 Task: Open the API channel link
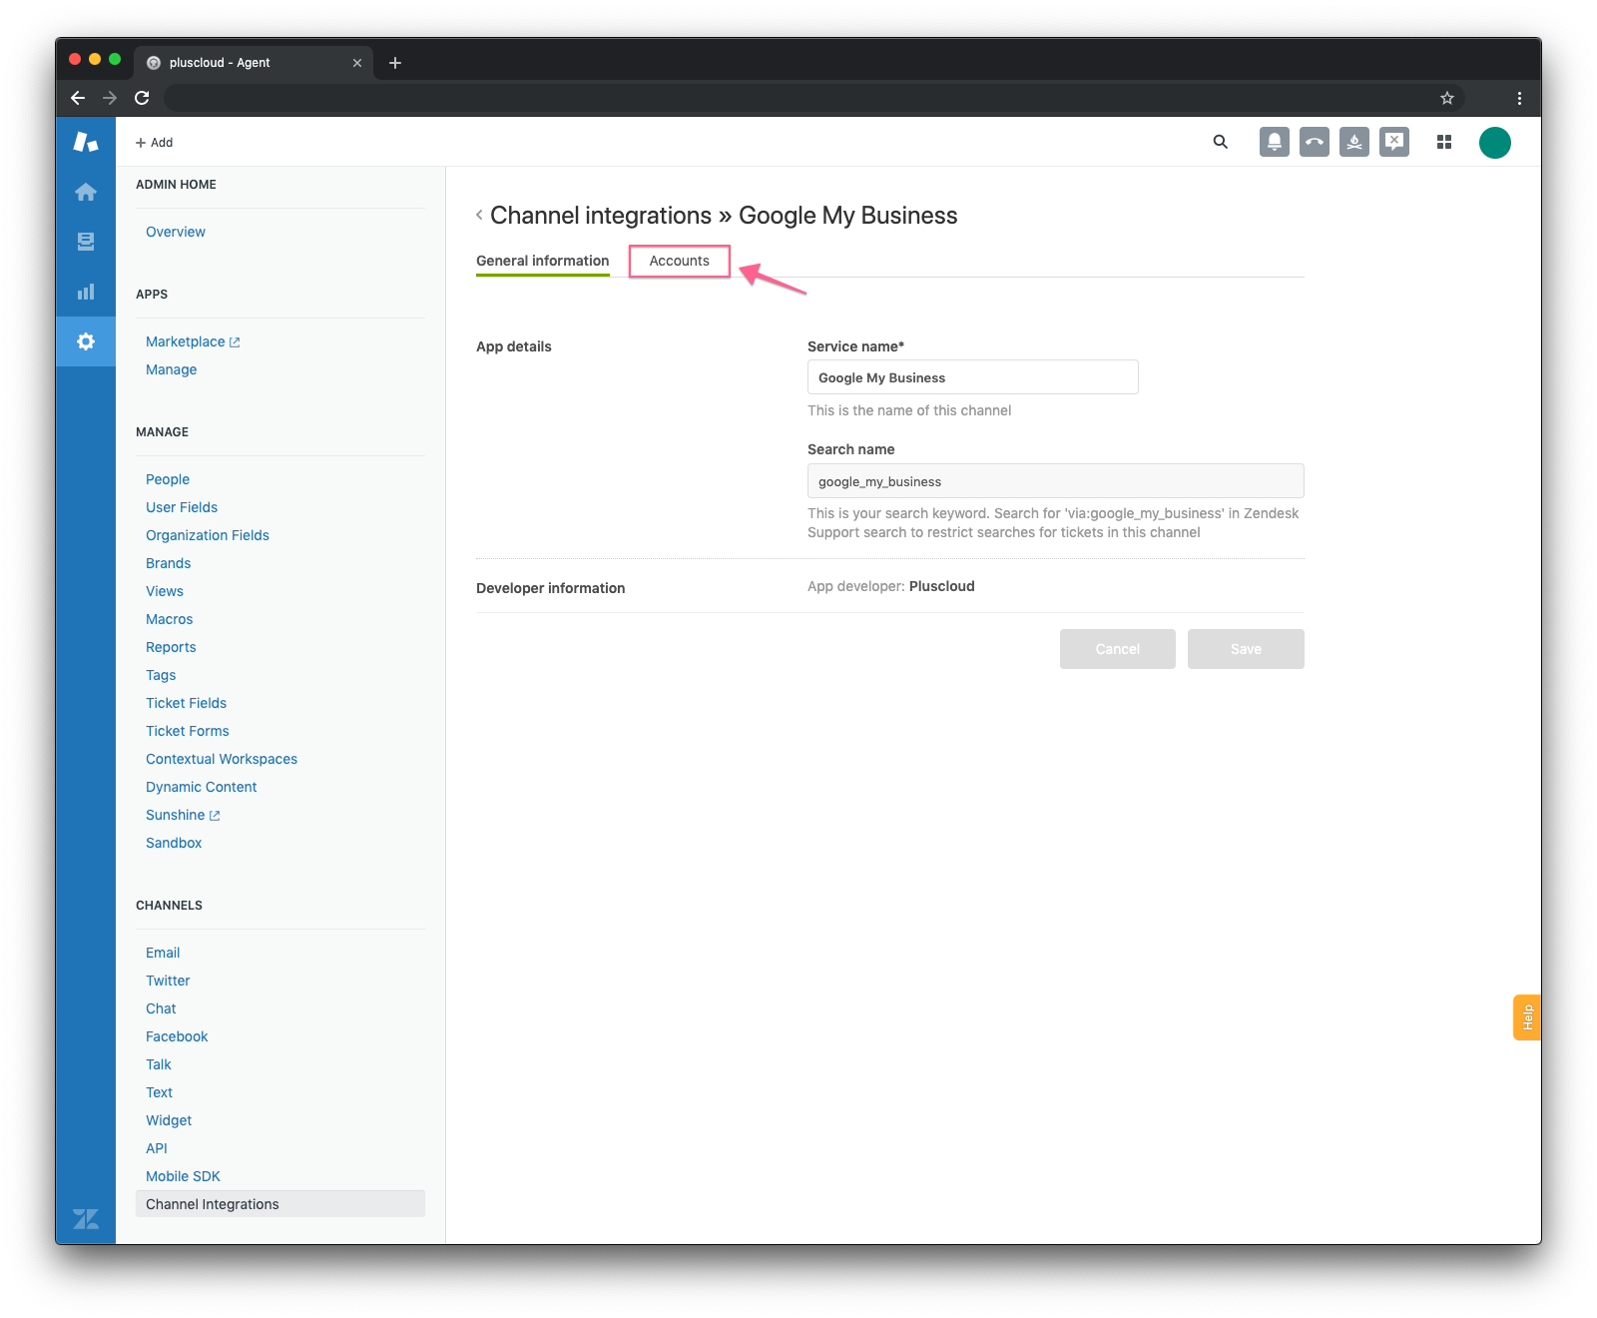tap(157, 1148)
